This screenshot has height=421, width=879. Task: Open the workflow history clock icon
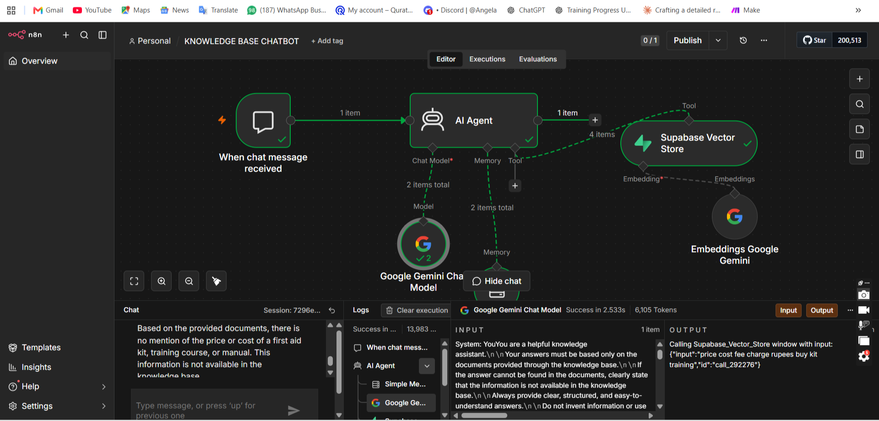click(x=743, y=40)
